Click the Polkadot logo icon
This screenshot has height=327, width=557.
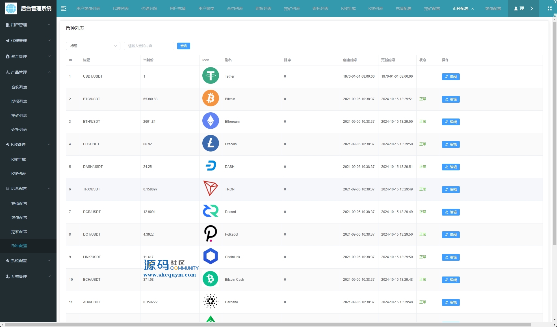coord(211,234)
